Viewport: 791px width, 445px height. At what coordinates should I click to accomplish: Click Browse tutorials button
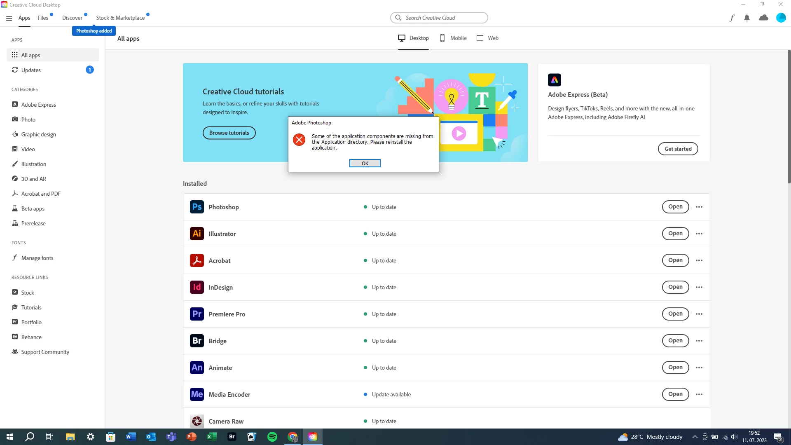click(229, 133)
